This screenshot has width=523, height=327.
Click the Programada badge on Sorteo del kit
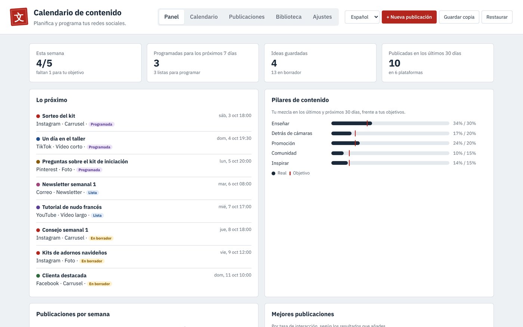click(102, 124)
